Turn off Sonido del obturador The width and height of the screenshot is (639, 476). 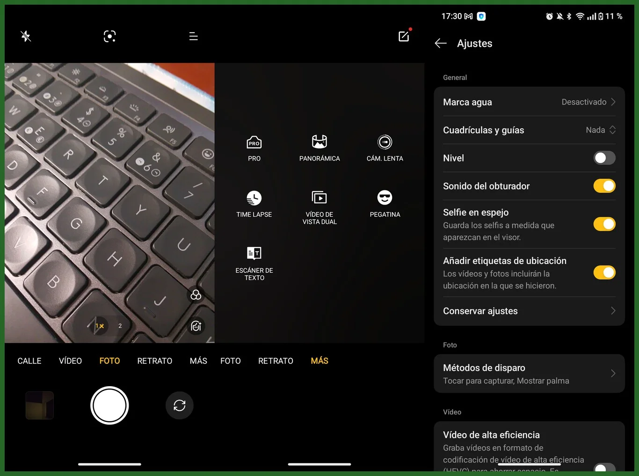[x=604, y=186]
